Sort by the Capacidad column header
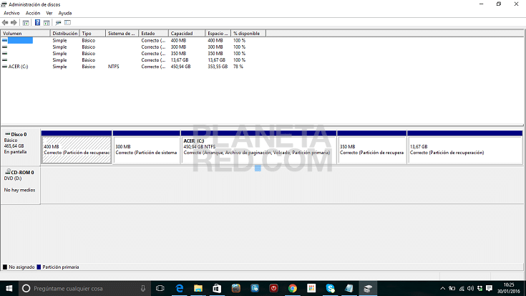Screen dimensions: 526x296 coord(186,33)
